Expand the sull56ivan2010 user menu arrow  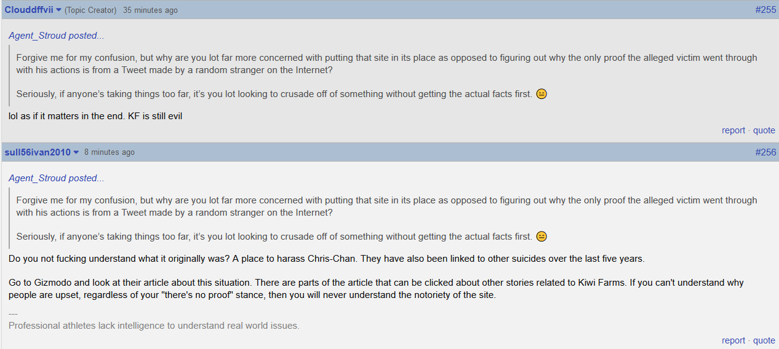pos(76,152)
